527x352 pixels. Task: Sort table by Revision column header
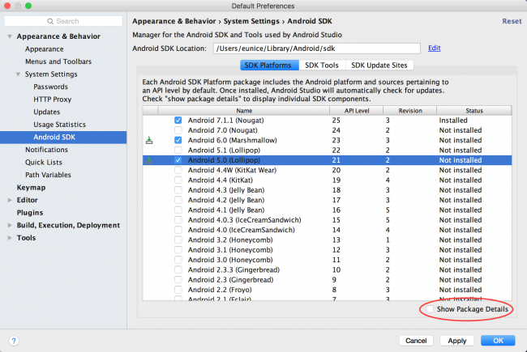[410, 110]
